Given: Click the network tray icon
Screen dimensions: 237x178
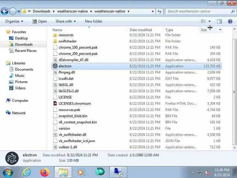Looking at the screenshot, I should [200, 172].
